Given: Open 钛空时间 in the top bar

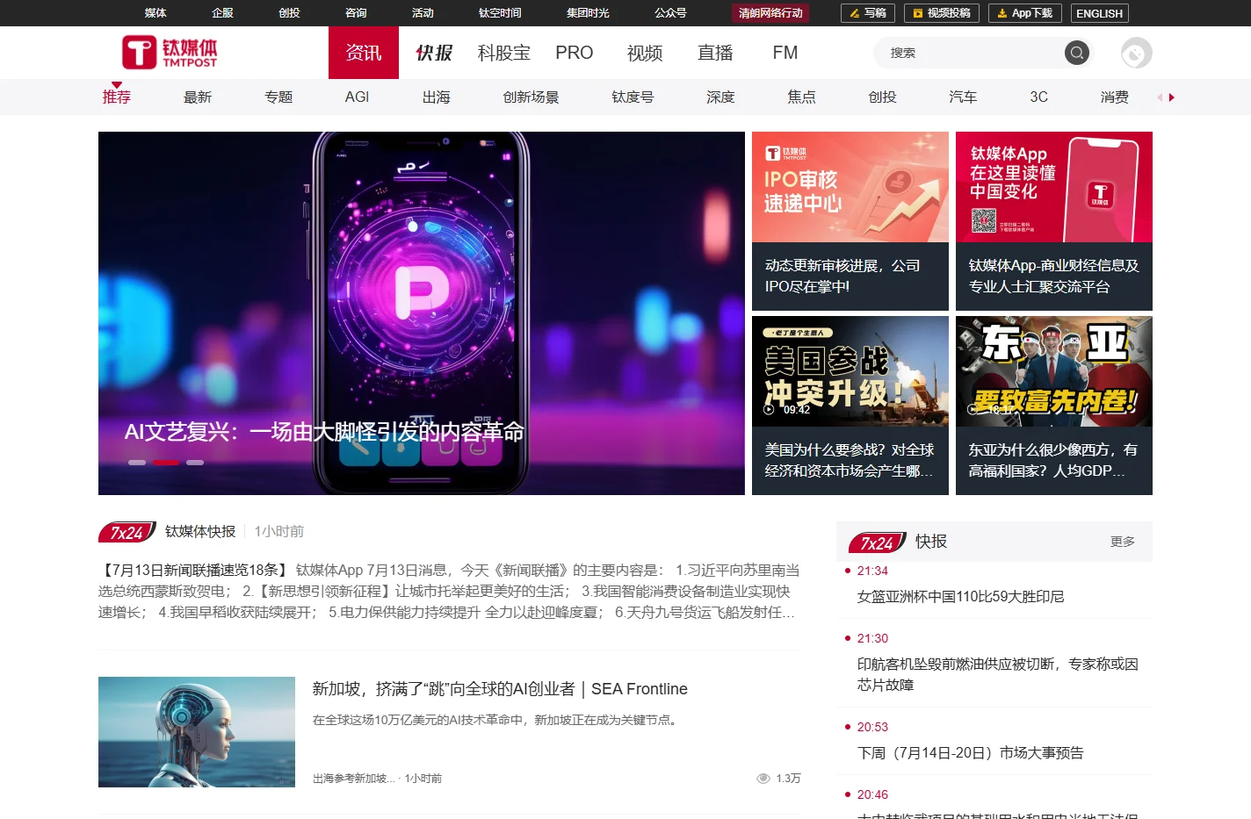Looking at the screenshot, I should [500, 13].
